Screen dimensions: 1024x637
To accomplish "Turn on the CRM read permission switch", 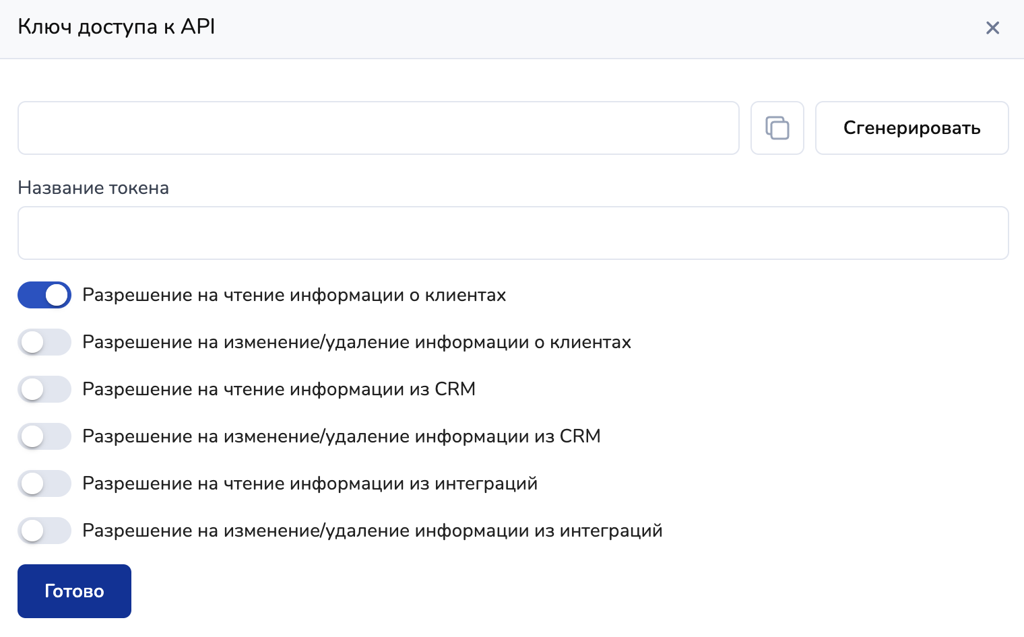I will click(44, 389).
